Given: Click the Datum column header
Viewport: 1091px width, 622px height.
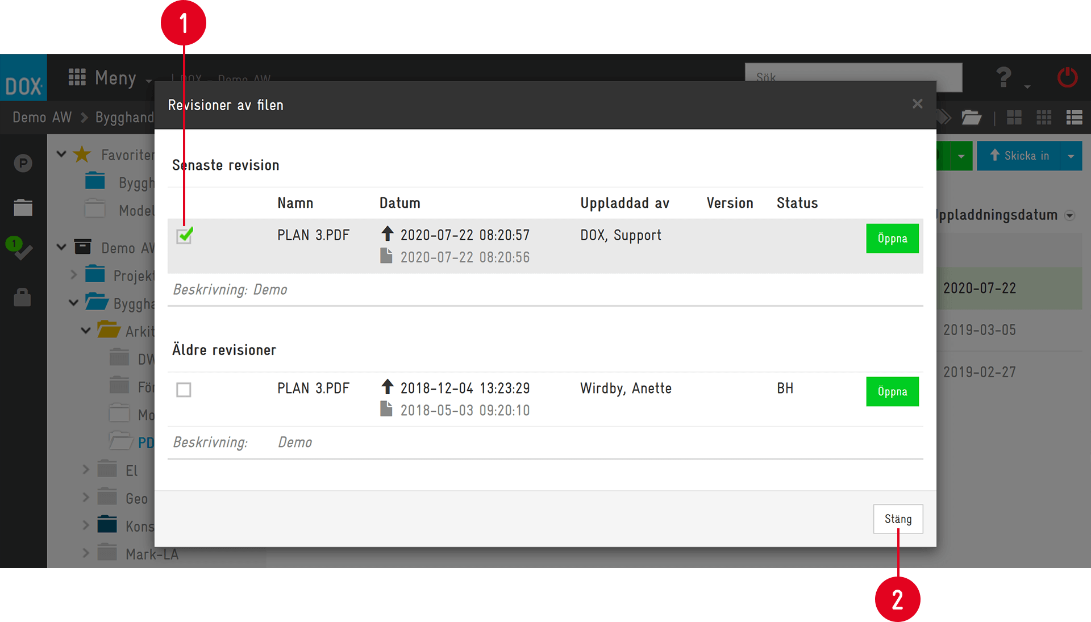Looking at the screenshot, I should coord(400,203).
